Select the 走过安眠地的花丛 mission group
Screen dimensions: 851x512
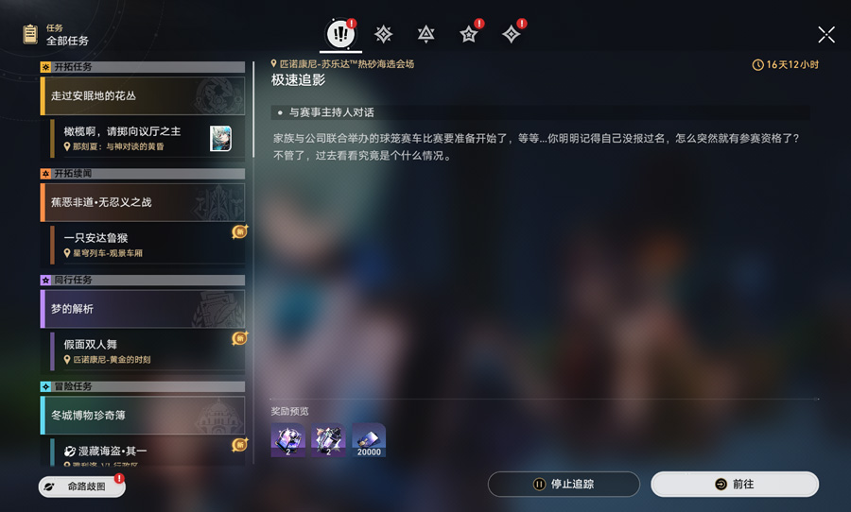click(x=142, y=96)
